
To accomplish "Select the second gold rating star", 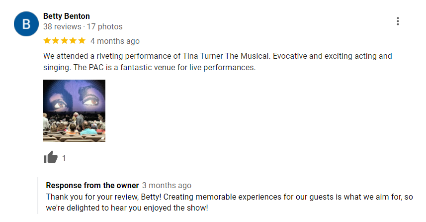I will pos(56,41).
